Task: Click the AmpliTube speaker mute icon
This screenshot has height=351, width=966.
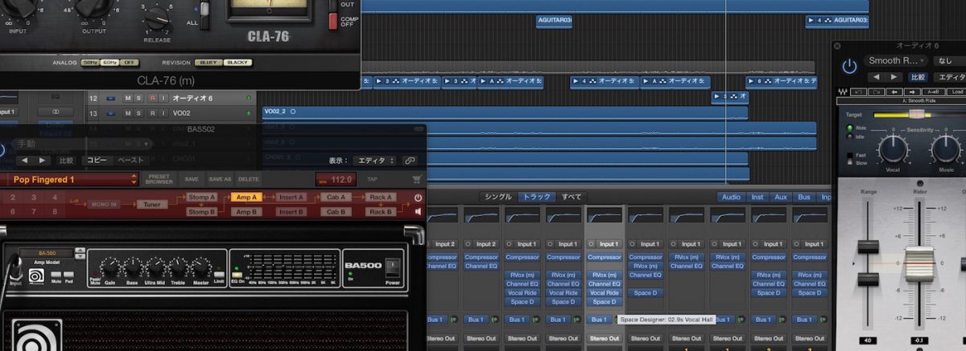Action: pyautogui.click(x=418, y=211)
